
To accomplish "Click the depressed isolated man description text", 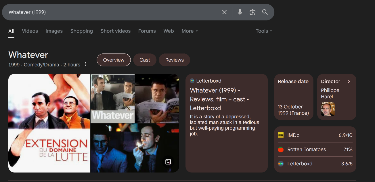I will (x=225, y=125).
